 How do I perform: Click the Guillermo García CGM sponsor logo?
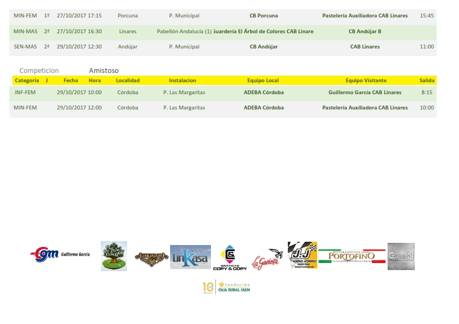click(x=61, y=254)
